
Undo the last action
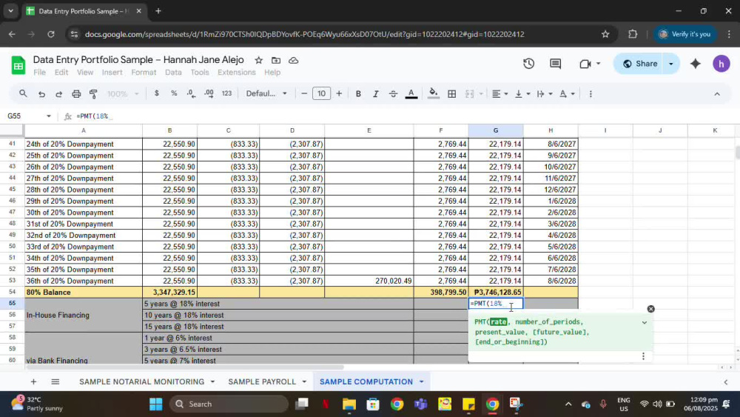click(41, 93)
